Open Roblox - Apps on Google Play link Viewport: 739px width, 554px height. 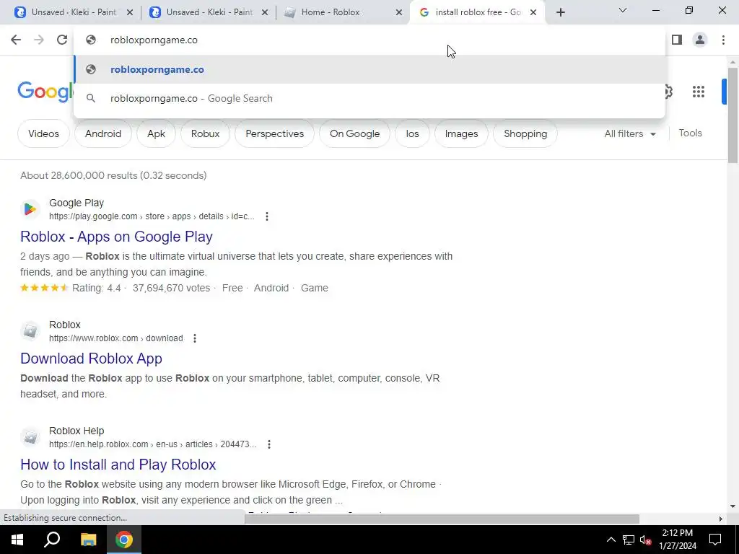[x=116, y=237]
